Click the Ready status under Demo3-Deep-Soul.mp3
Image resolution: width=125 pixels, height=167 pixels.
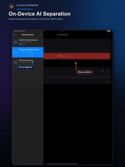coord(23,45)
